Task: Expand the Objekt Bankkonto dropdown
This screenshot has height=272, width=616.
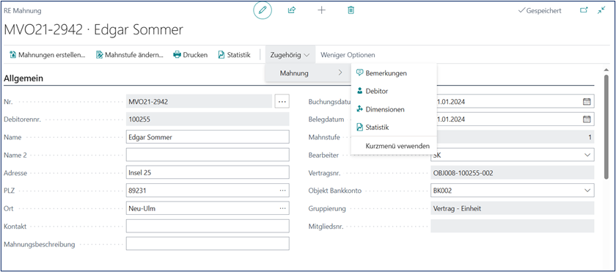Action: tap(587, 191)
